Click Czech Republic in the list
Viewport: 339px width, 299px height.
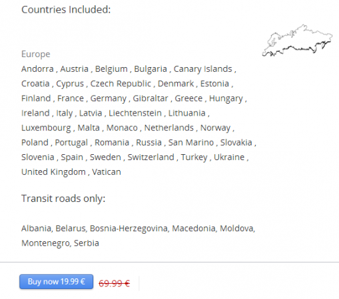click(x=121, y=84)
